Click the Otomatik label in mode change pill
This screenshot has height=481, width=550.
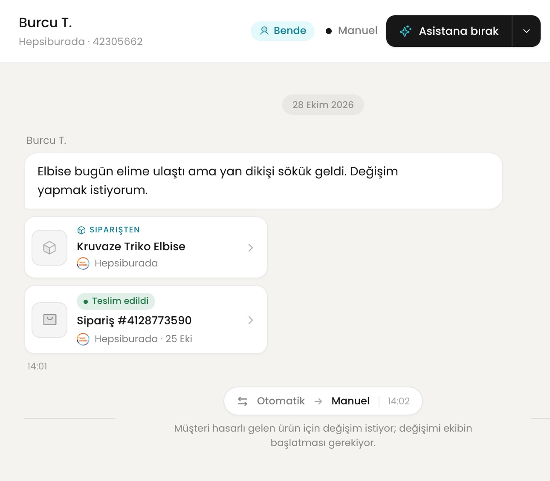(281, 401)
